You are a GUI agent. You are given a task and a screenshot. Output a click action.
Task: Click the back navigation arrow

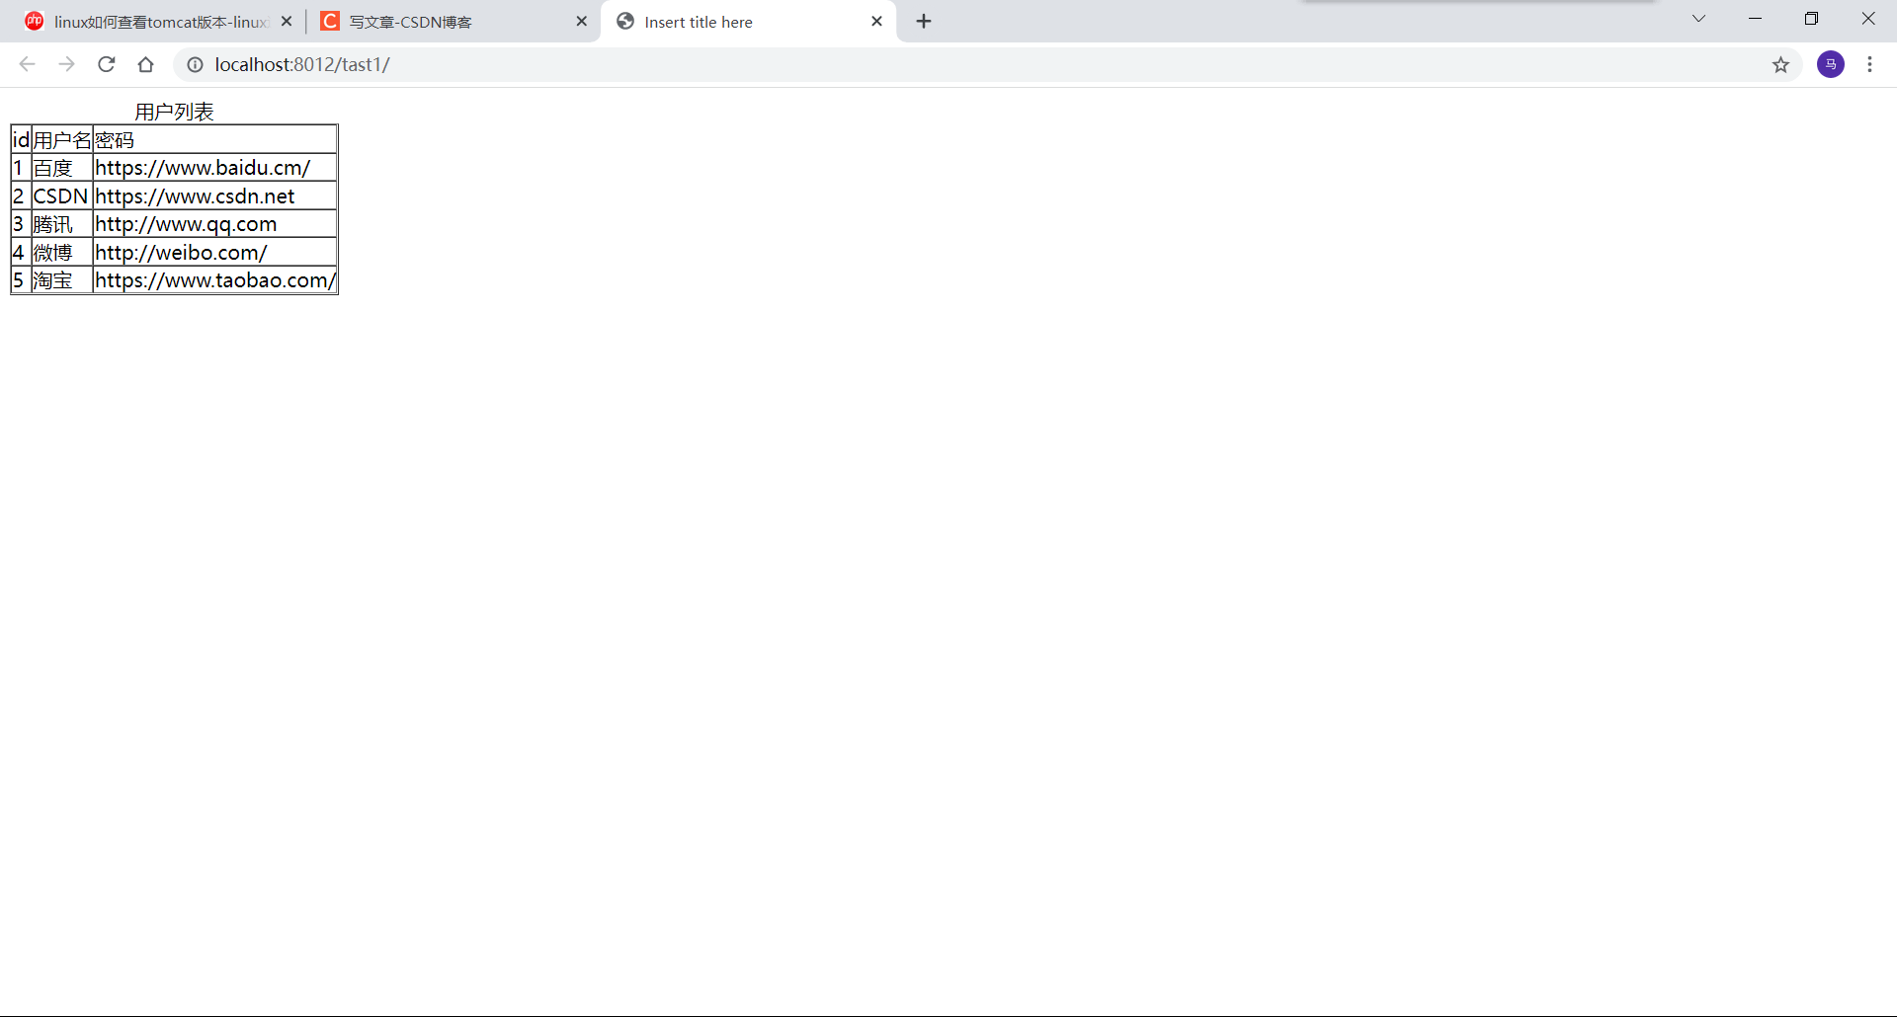click(26, 64)
